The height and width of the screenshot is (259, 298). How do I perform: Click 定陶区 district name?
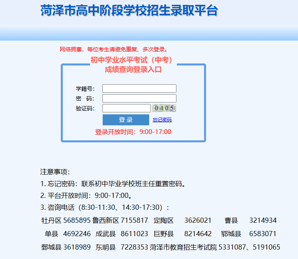pyautogui.click(x=164, y=220)
